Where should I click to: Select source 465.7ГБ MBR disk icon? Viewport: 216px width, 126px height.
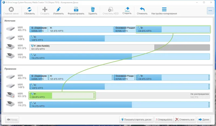click(10, 29)
